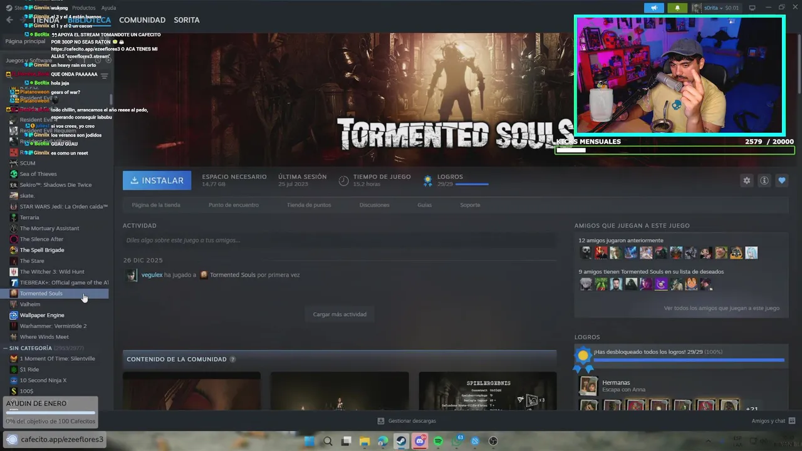Open Ver todos los amigos que juegan link

[x=722, y=308]
